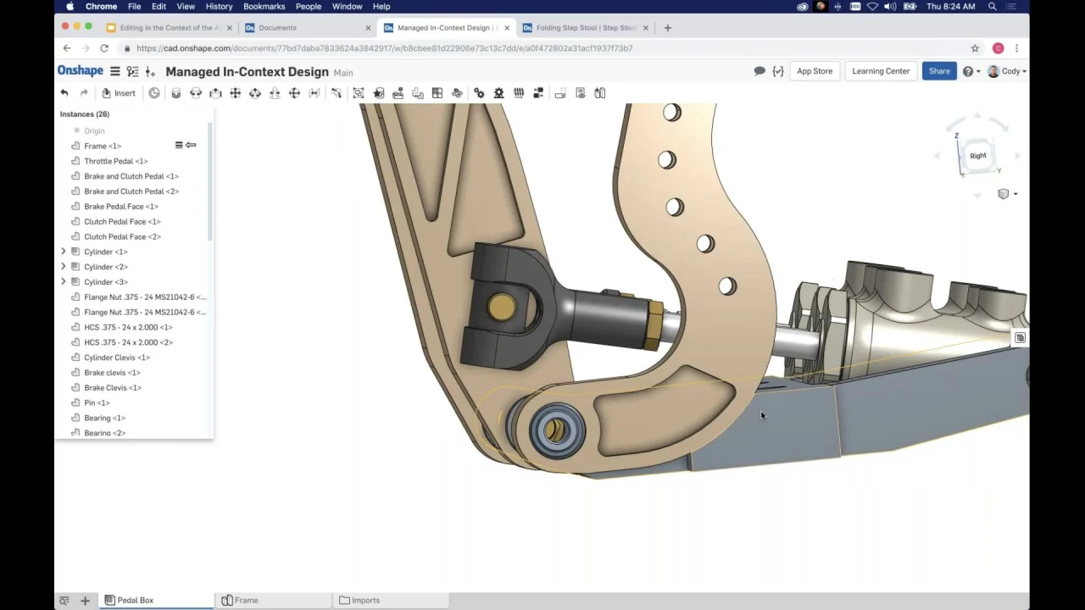Open the instance list mode icon next to Frame <1>

point(179,146)
